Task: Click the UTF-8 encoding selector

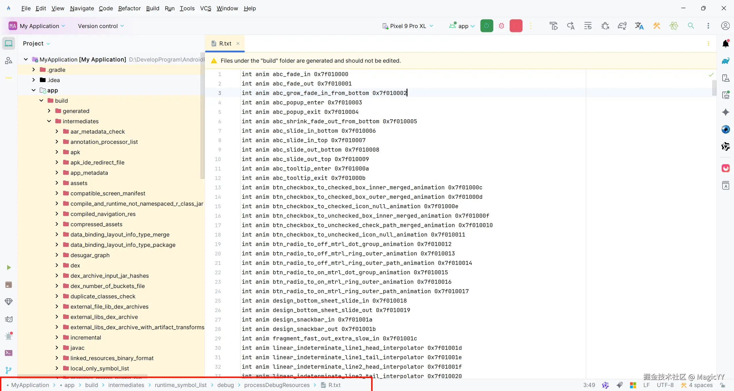Action: coord(665,385)
